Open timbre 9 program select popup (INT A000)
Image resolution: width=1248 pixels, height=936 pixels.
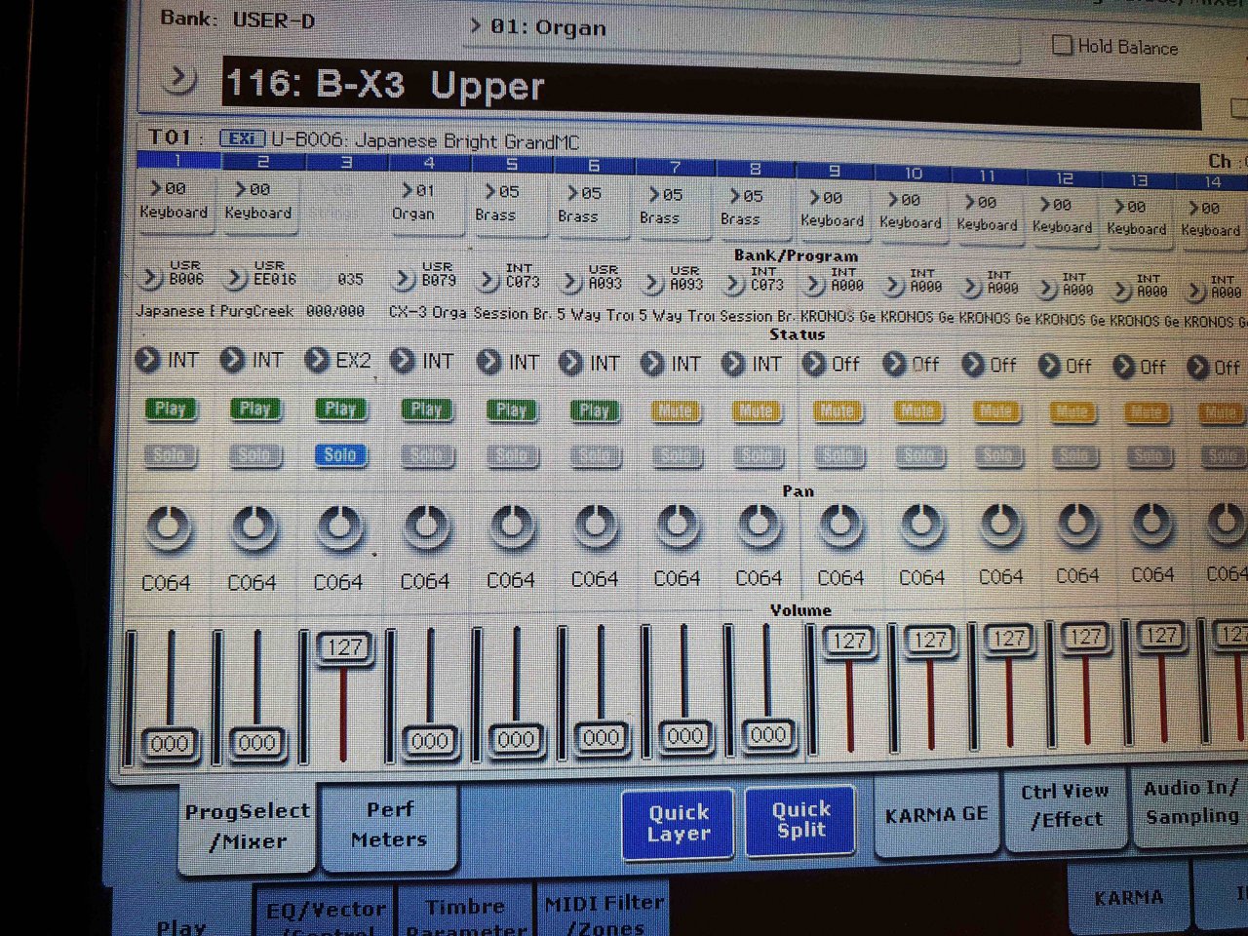814,285
